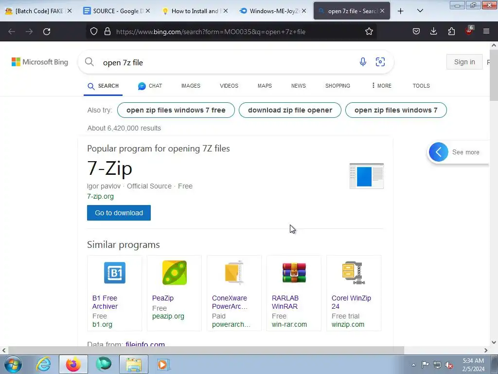Select the NEWS search tab
This screenshot has width=498, height=374.
click(x=298, y=86)
